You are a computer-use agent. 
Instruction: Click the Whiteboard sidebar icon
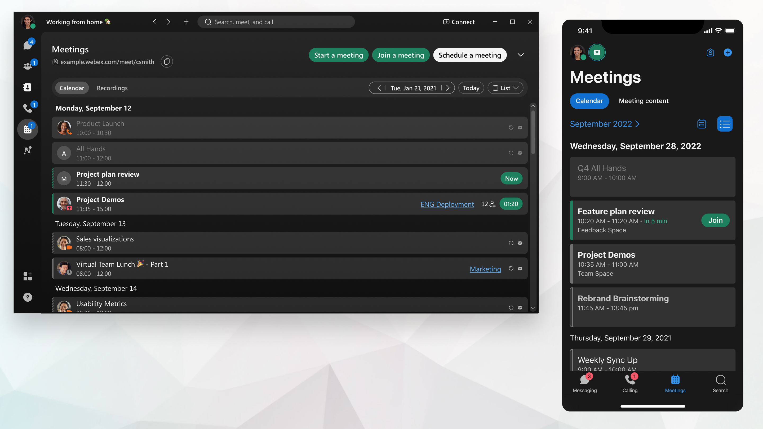27,151
